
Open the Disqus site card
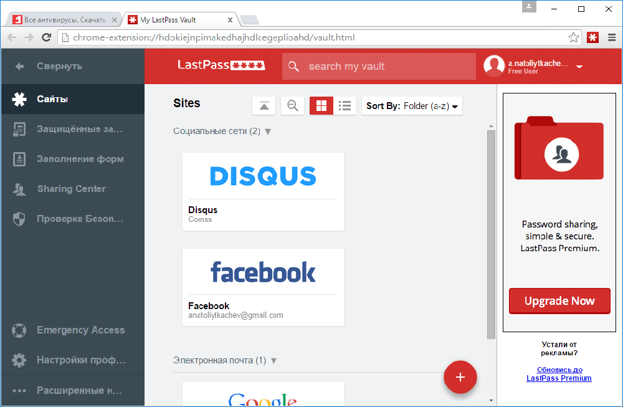click(x=263, y=191)
